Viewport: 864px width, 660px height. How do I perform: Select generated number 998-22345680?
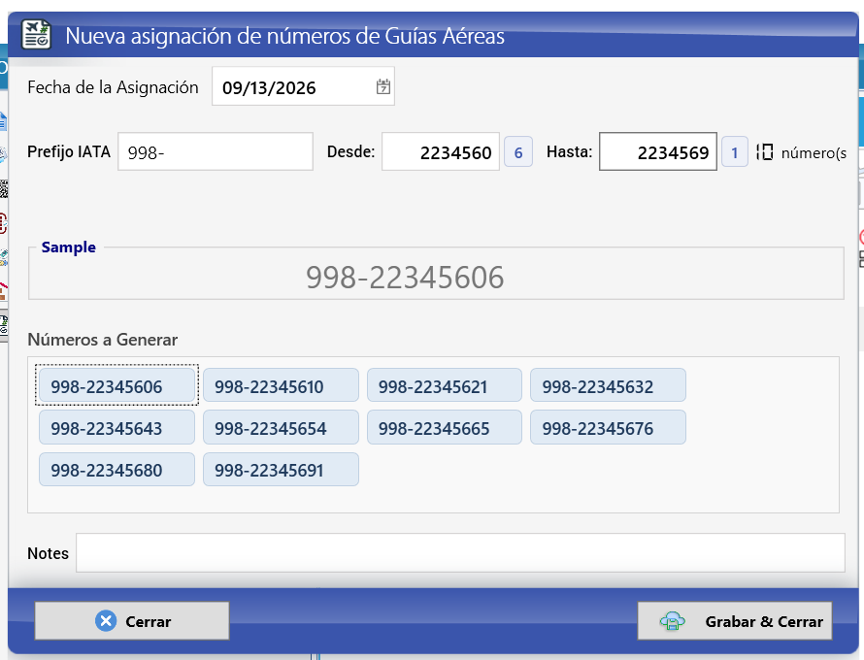[116, 470]
